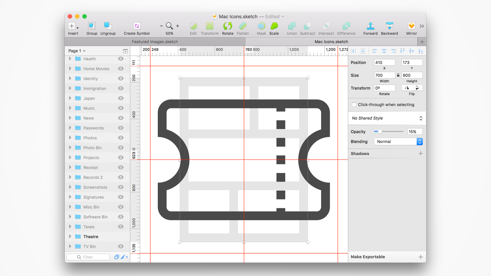Open the Page 1 pages menu

[x=77, y=51]
